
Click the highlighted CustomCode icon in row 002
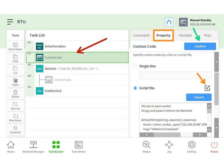(x=40, y=58)
